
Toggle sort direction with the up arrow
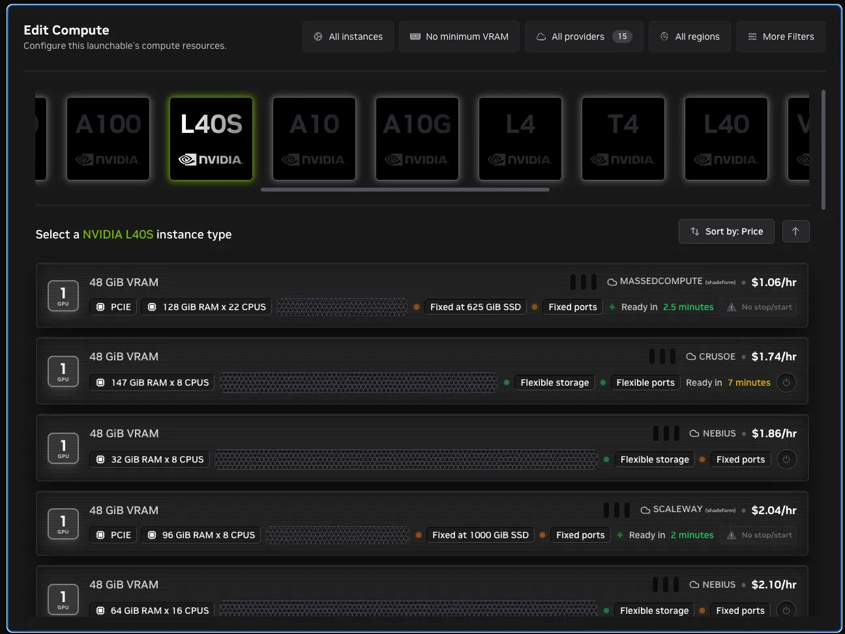pyautogui.click(x=795, y=231)
